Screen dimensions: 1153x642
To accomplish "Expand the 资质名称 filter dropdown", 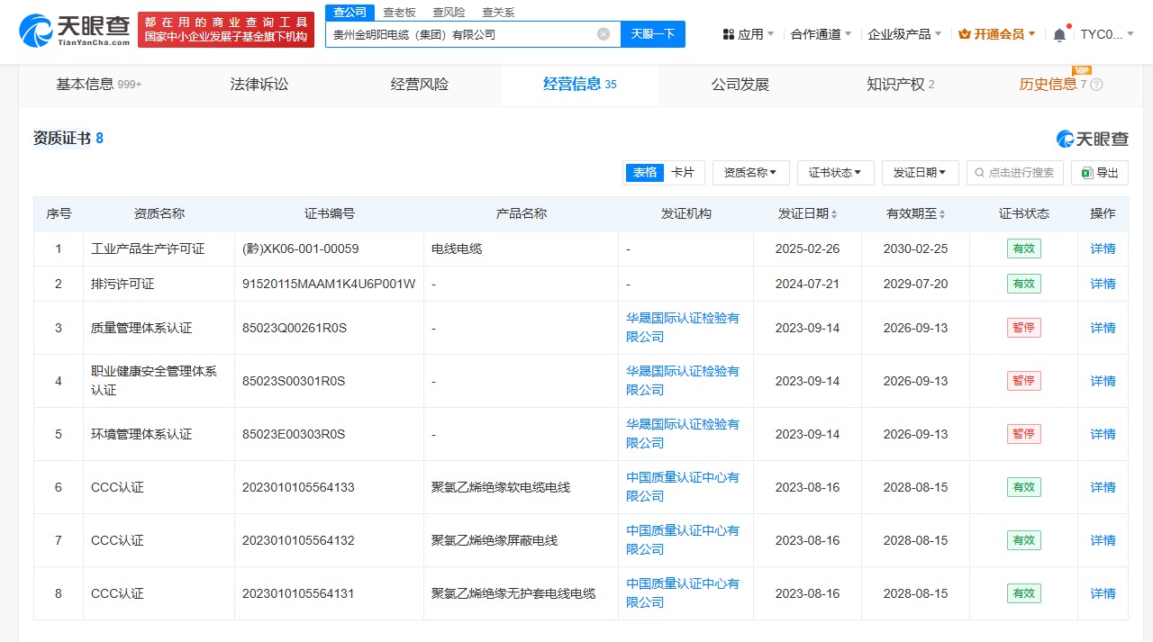I will (750, 173).
